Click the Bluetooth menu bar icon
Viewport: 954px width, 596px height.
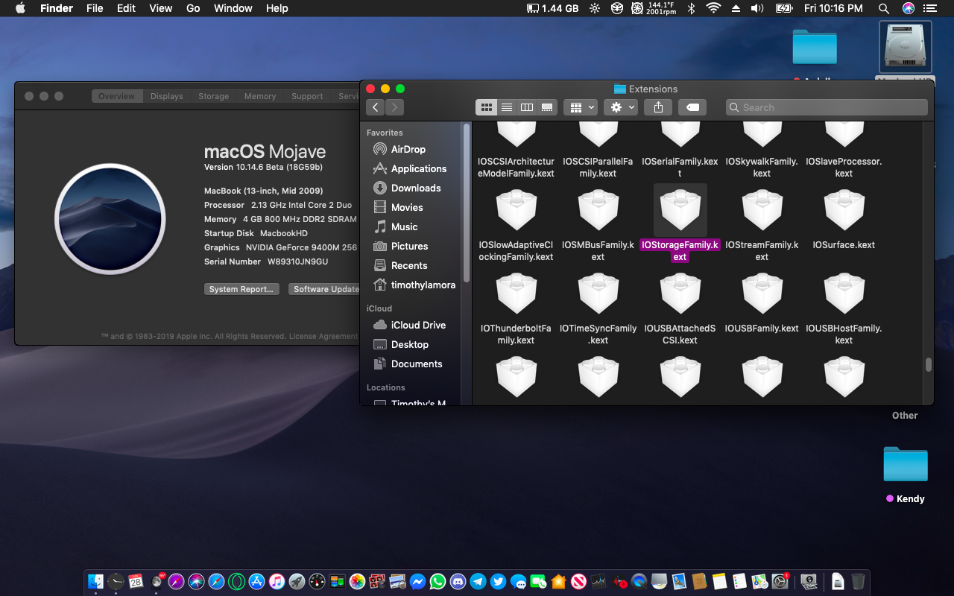click(x=691, y=8)
